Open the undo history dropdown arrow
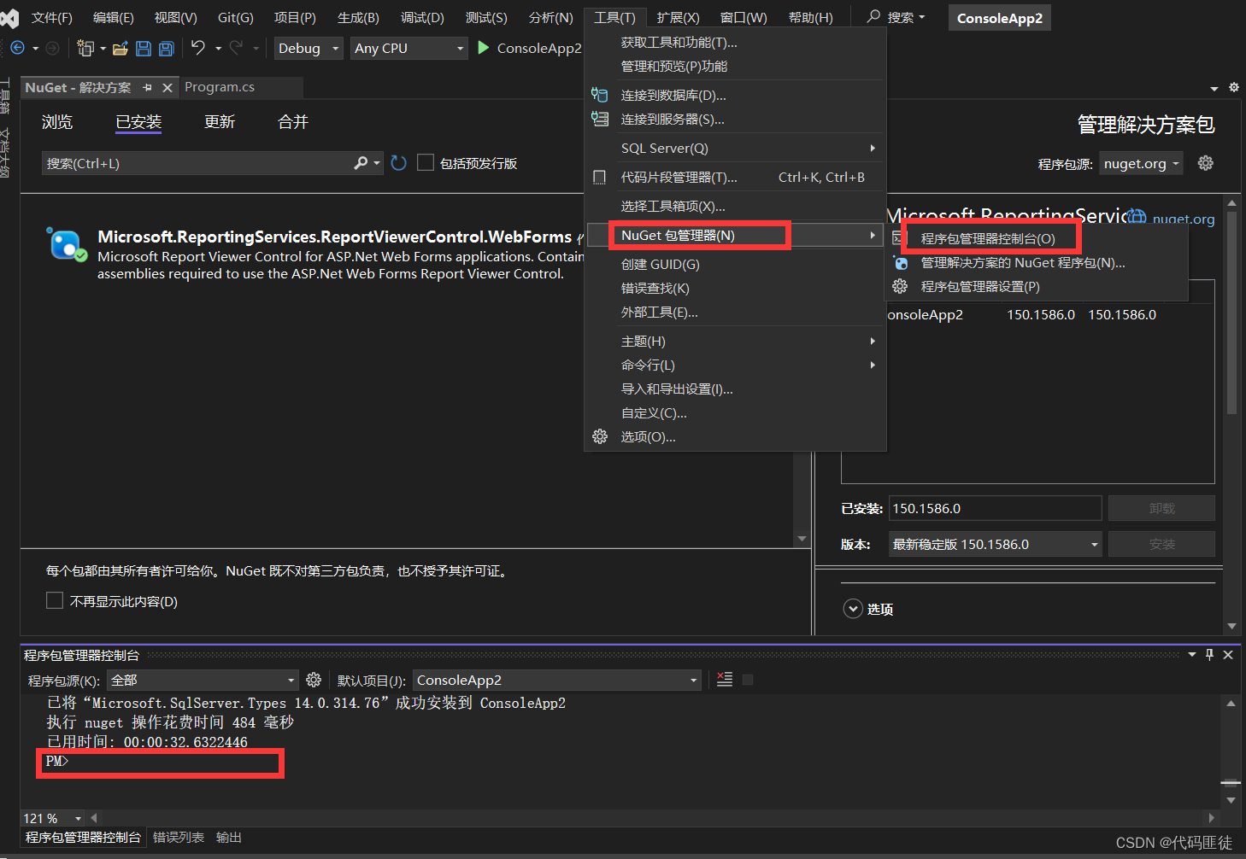The height and width of the screenshot is (859, 1246). pos(218,49)
